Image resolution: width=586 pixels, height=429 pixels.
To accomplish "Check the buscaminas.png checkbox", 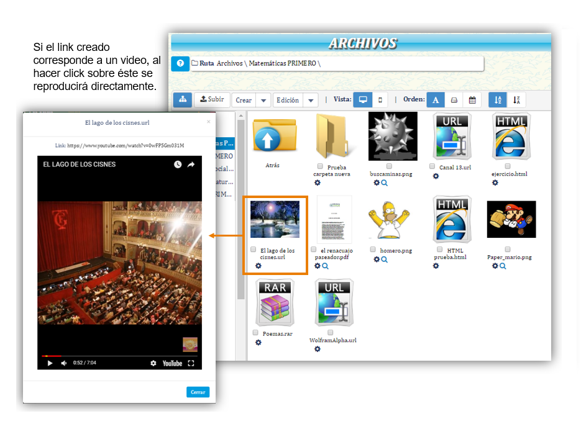I will (x=389, y=166).
